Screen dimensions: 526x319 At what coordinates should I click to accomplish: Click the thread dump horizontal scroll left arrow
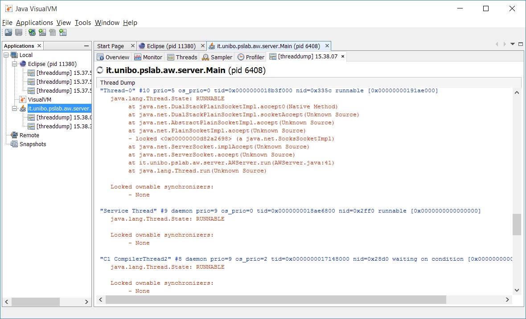pos(101,299)
